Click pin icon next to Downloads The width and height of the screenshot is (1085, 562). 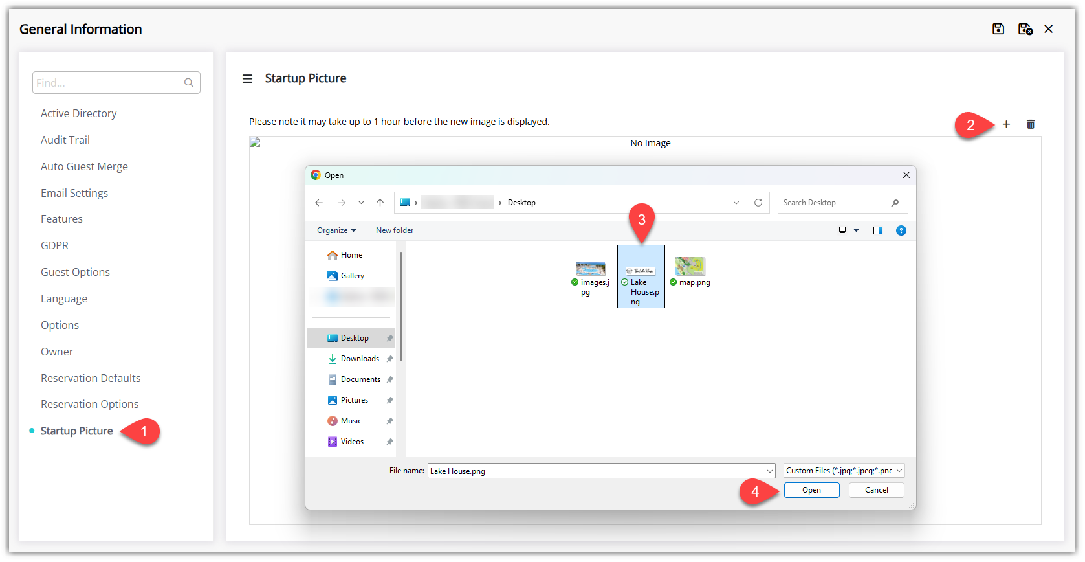click(389, 359)
